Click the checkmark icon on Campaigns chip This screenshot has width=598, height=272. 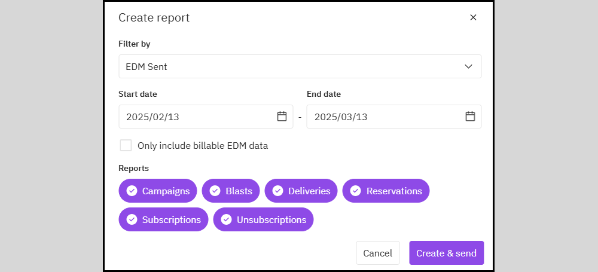[132, 191]
